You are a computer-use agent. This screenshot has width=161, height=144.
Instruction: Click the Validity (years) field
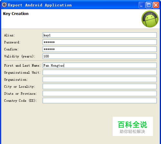pos(99,56)
